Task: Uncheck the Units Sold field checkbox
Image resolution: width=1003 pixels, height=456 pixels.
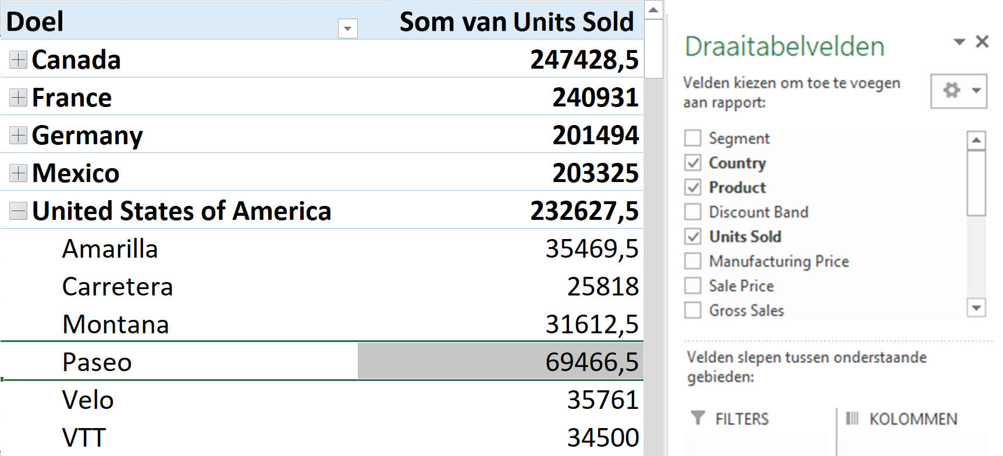Action: [693, 237]
